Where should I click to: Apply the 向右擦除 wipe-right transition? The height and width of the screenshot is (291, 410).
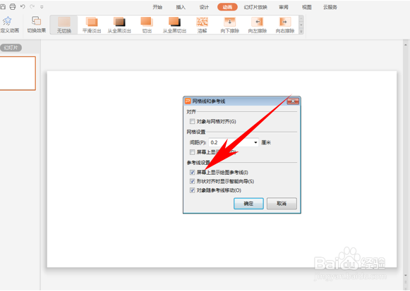tap(285, 25)
